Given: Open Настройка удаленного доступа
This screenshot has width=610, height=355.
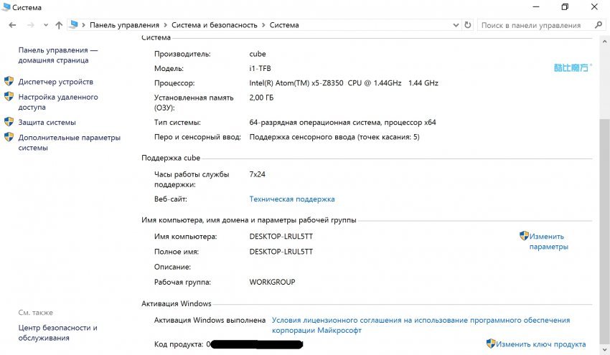Looking at the screenshot, I should pos(58,102).
